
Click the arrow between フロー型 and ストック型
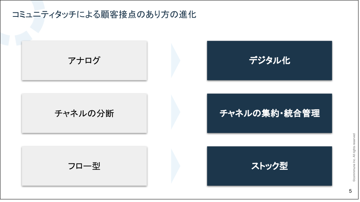(175, 166)
